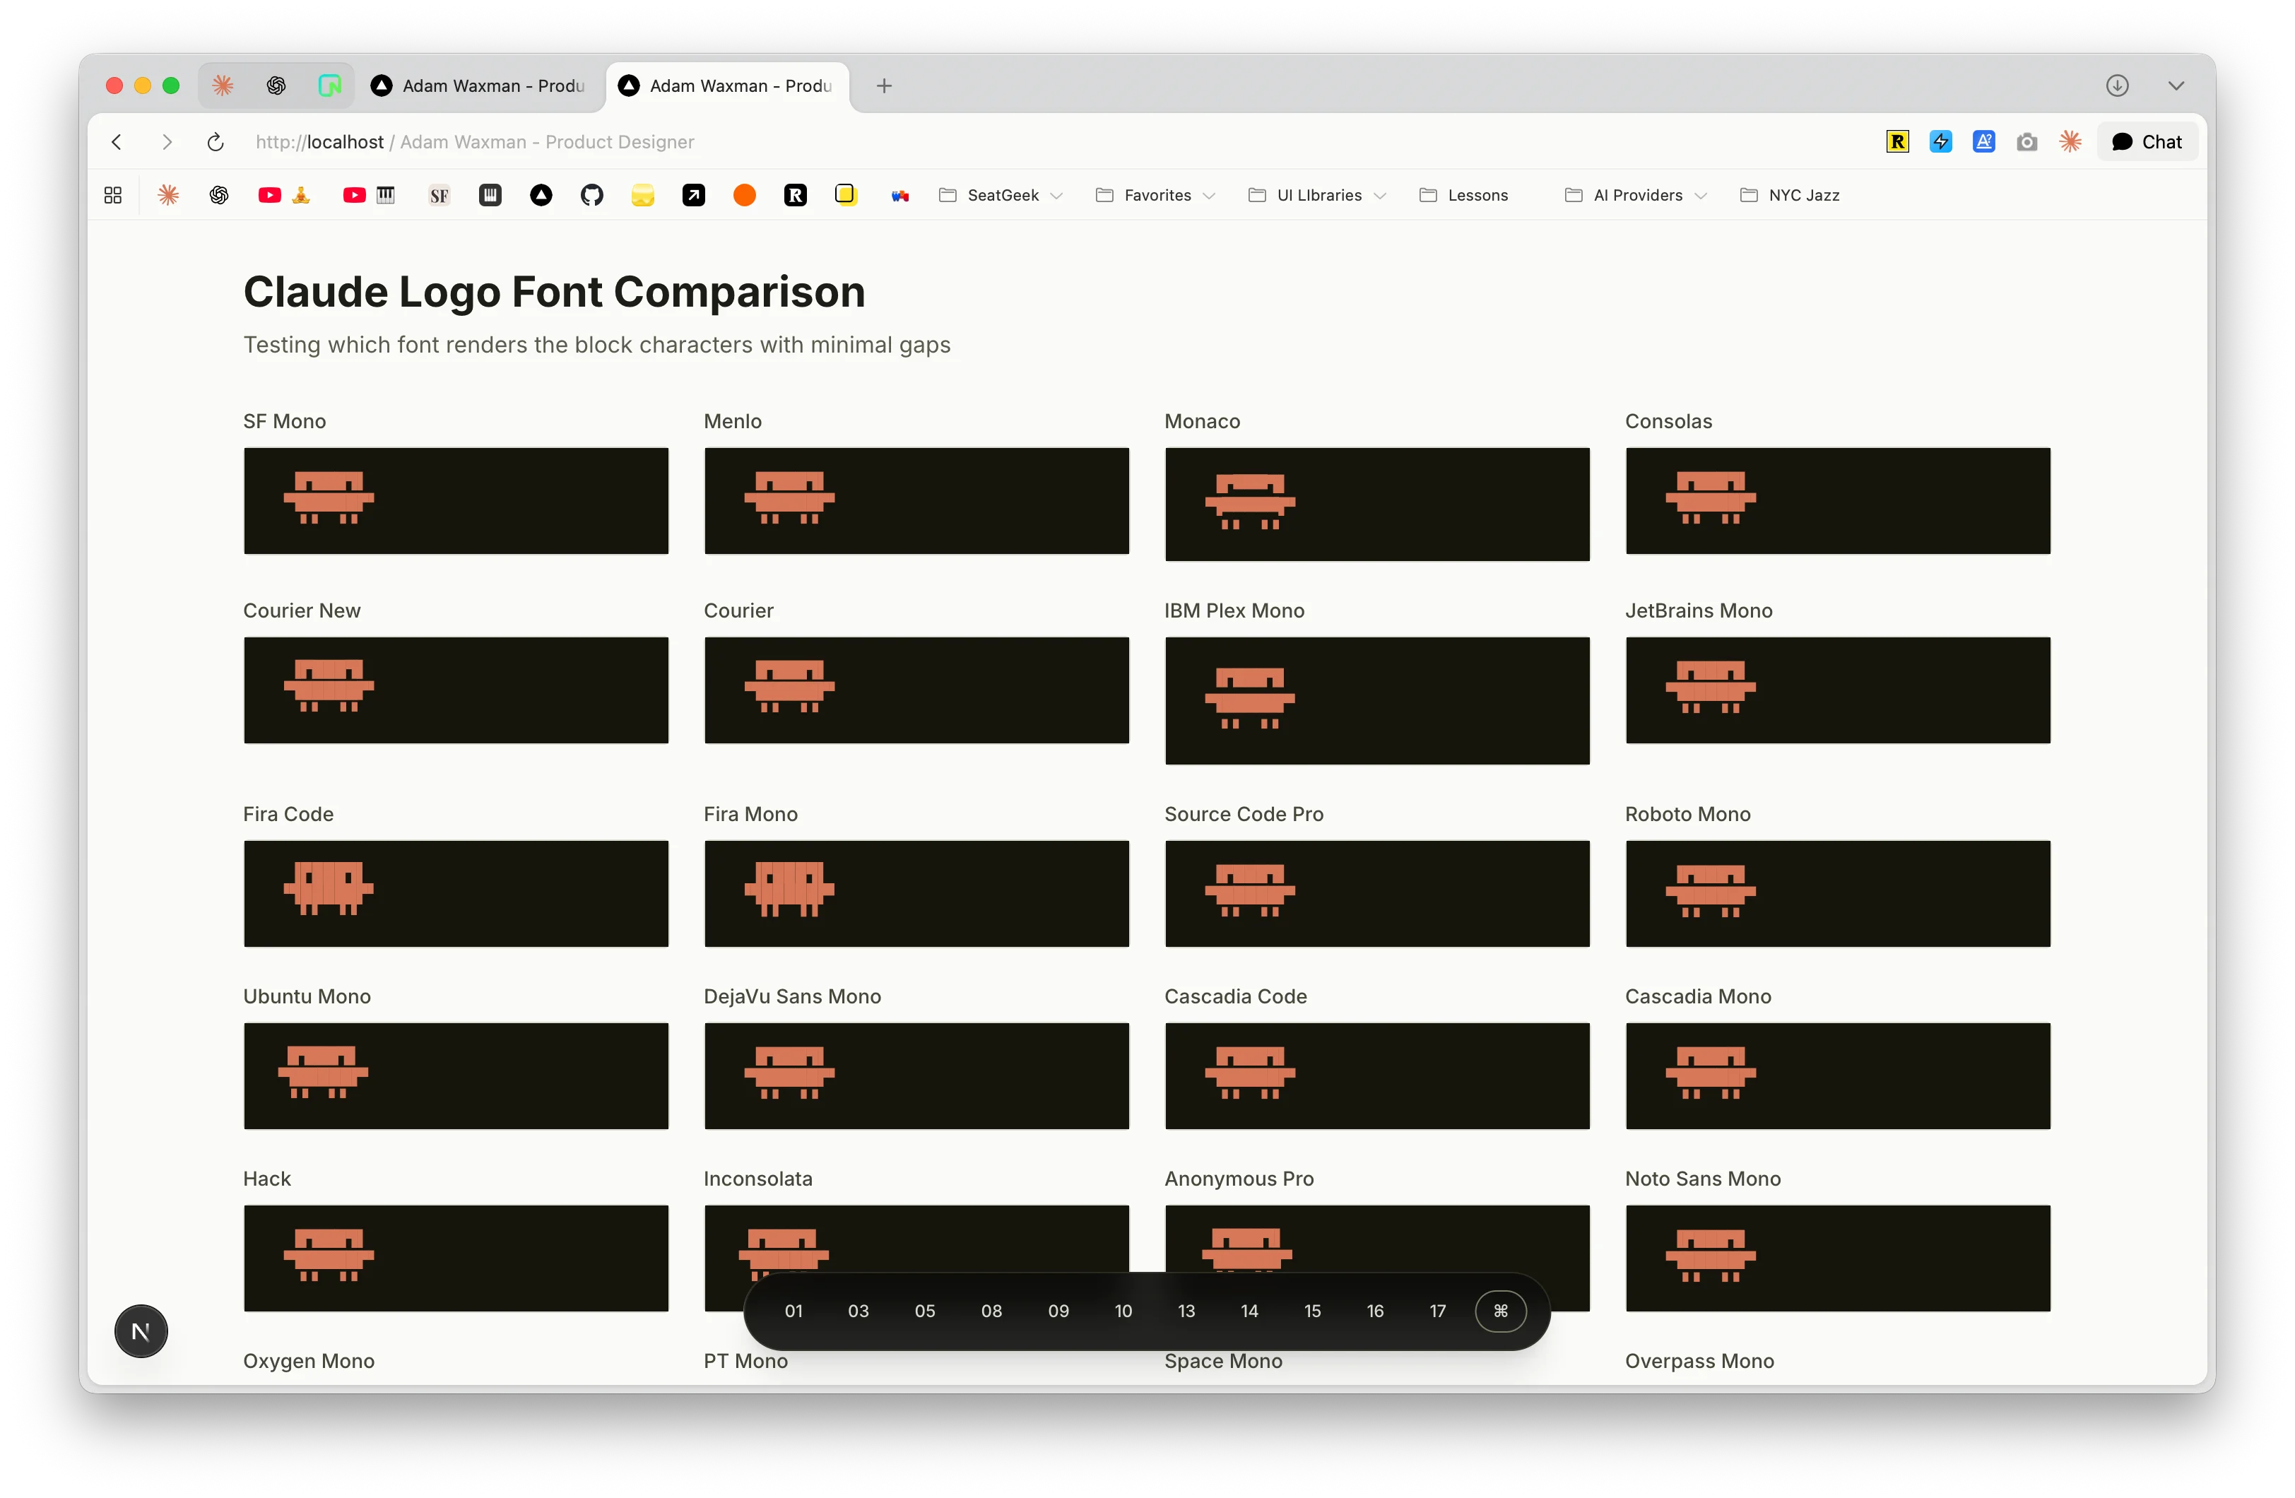The height and width of the screenshot is (1498, 2295).
Task: Click the forward navigation arrow
Action: point(167,142)
